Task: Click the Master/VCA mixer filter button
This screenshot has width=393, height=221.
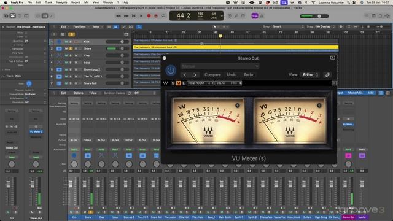Action: [356, 93]
